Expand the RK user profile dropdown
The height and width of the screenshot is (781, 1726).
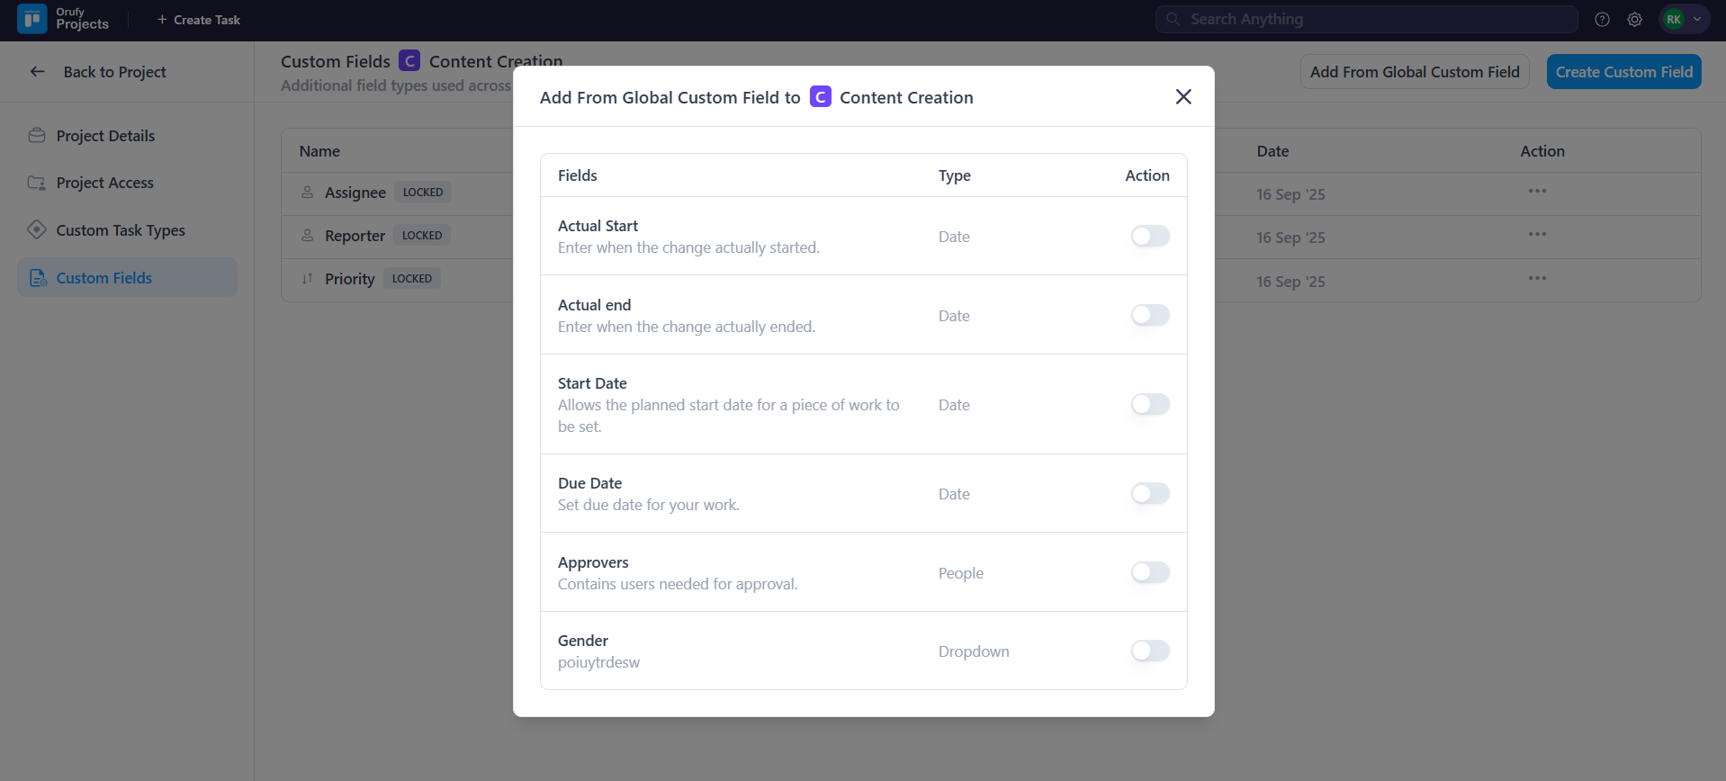1683,19
